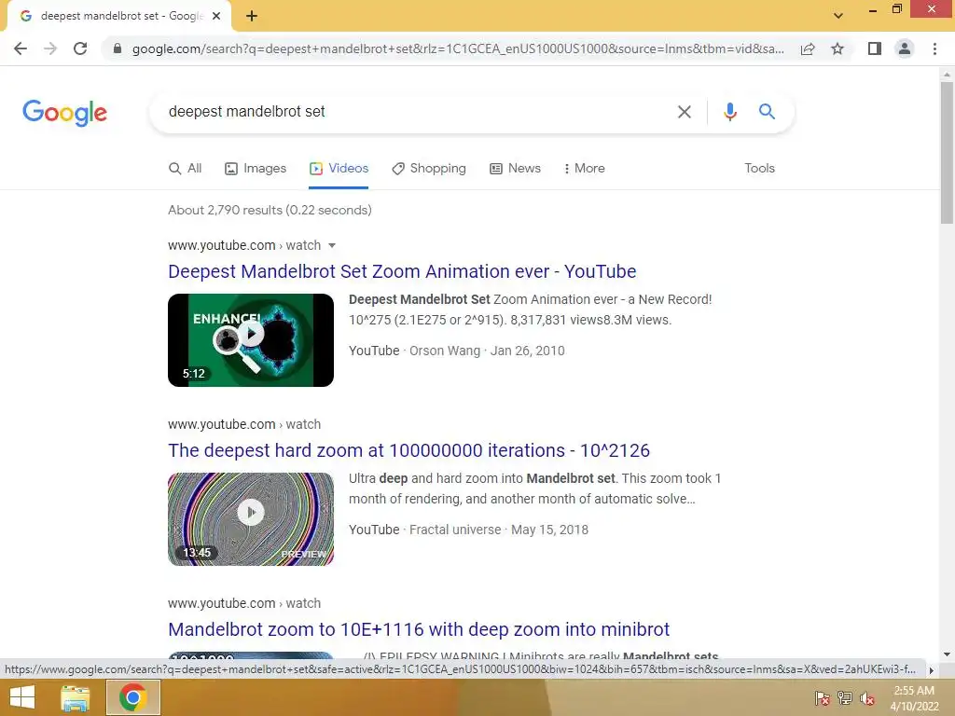
Task: Clear the search box text
Action: (684, 112)
